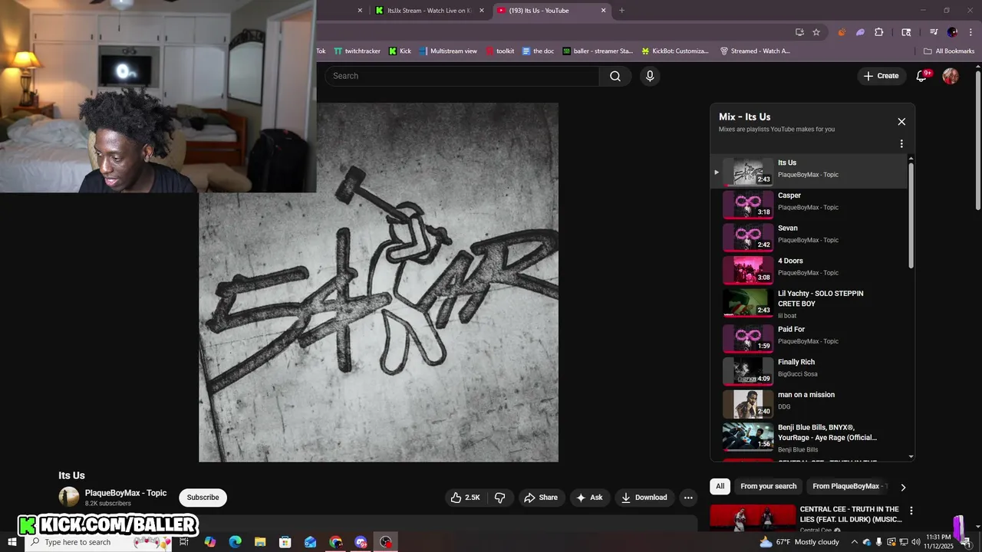
Task: Open CENTRAL CEE - TRUTH IN THE LIES thumbnail
Action: pyautogui.click(x=753, y=518)
